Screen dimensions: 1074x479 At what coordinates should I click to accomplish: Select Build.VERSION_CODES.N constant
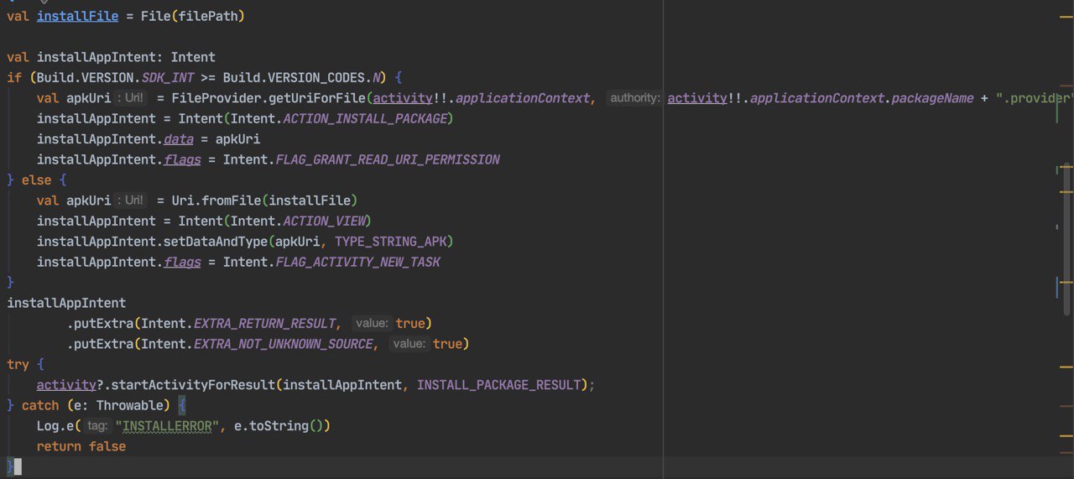pos(304,77)
